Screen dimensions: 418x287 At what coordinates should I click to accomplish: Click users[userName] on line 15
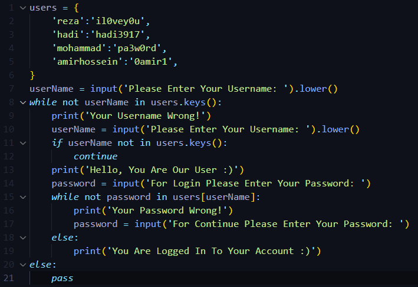[x=216, y=197]
